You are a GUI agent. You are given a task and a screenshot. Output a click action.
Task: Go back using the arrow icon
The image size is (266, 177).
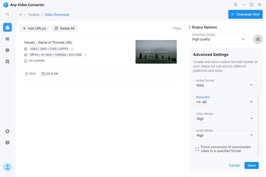tap(21, 15)
